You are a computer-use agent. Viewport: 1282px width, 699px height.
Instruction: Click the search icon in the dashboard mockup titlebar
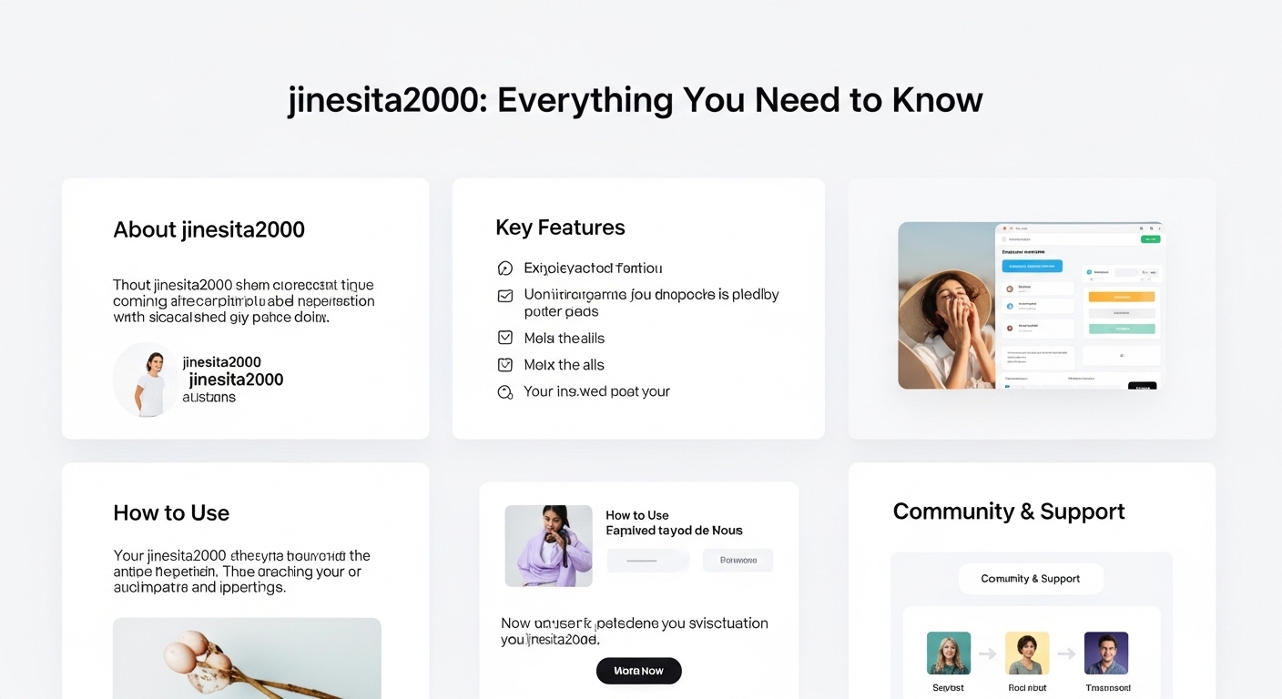[1151, 228]
